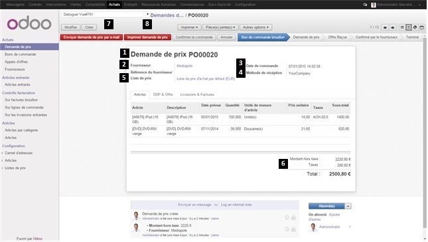The height and width of the screenshot is (242, 428).
Task: Open the conversations chat bubble icon
Action: [x=365, y=5]
